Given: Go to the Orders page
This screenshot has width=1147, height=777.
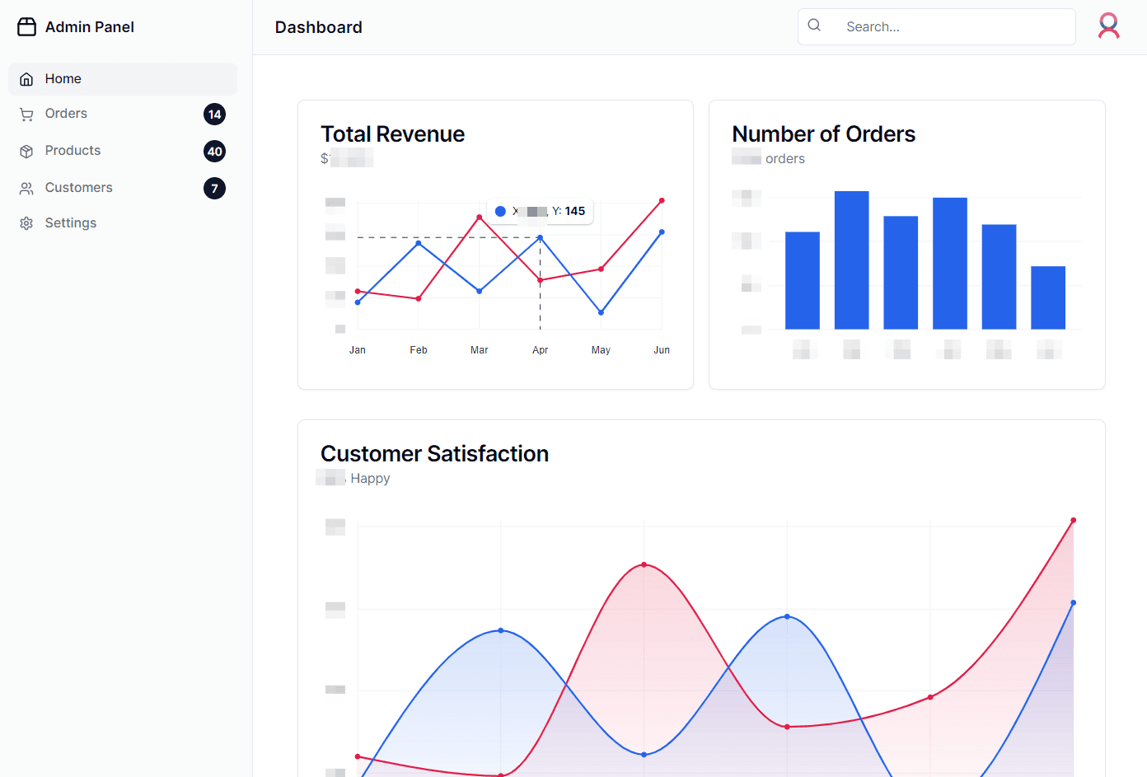Looking at the screenshot, I should [123, 115].
